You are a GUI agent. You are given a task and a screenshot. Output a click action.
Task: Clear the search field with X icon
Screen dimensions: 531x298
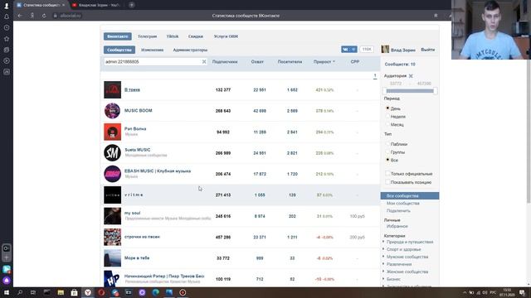coord(204,62)
